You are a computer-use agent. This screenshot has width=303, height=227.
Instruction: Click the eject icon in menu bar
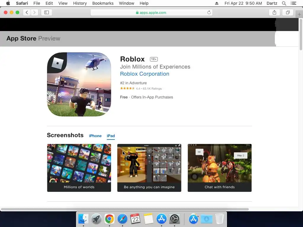point(217,3)
